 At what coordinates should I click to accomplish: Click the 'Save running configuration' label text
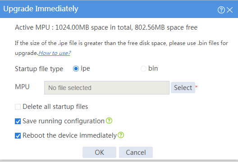coord(64,121)
